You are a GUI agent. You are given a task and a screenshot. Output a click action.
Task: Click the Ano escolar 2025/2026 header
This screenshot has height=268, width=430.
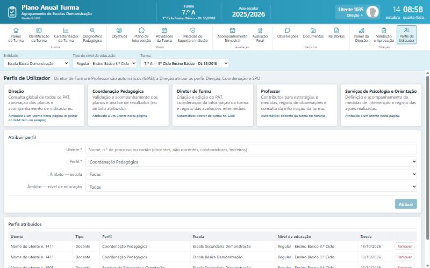point(248,12)
